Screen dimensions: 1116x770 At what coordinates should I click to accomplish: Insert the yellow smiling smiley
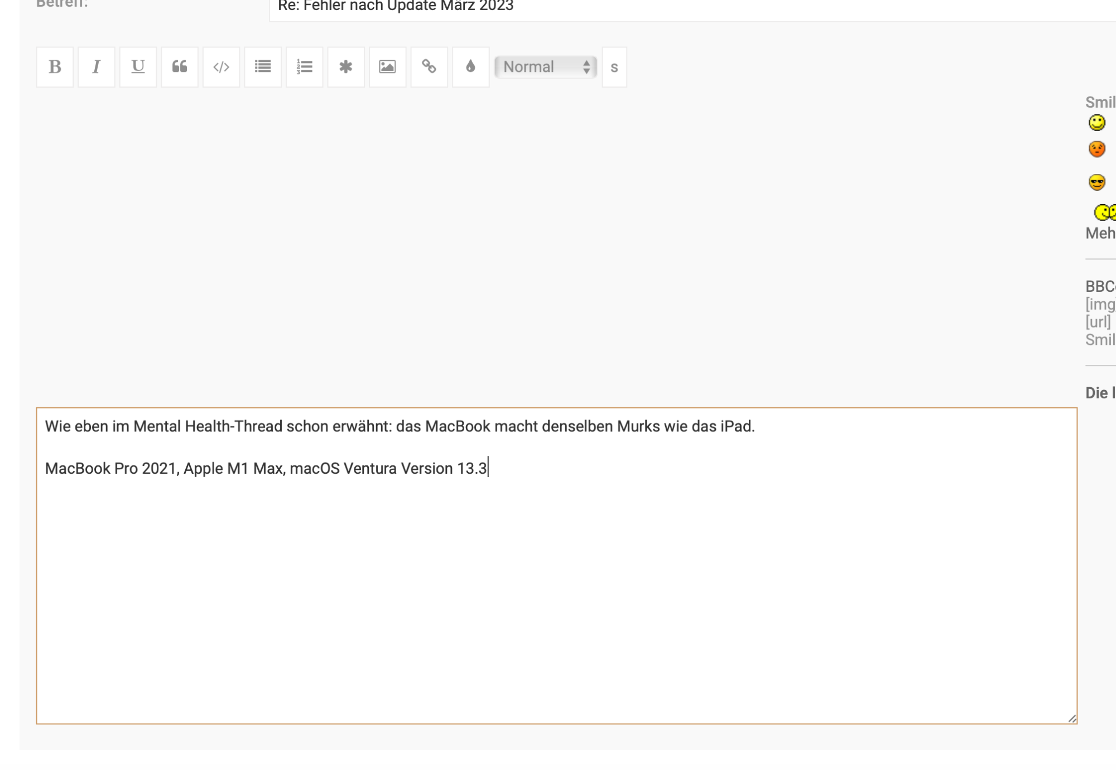tap(1096, 123)
